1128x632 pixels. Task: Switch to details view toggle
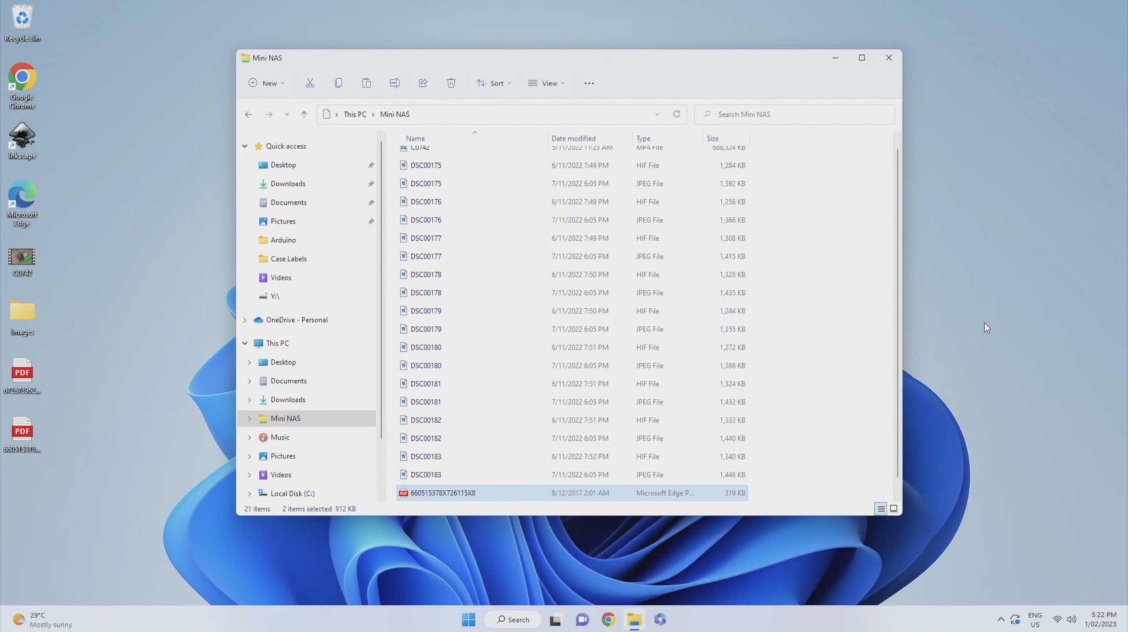880,508
